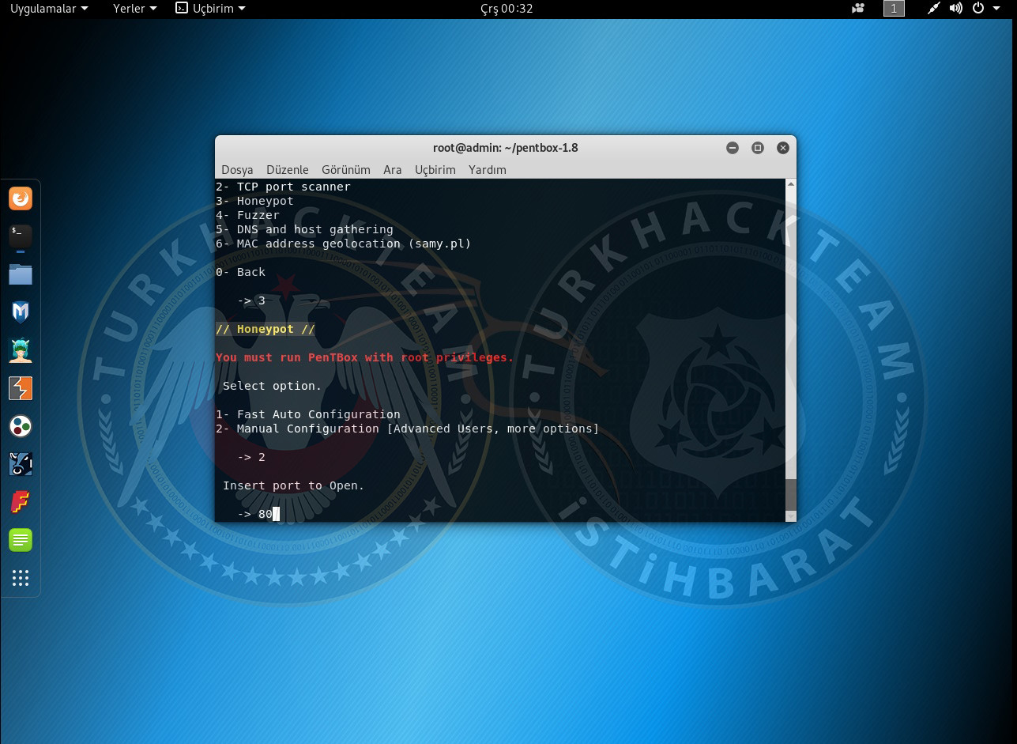Click the '3- Honeypot' menu line
This screenshot has width=1017, height=744.
[x=254, y=201]
